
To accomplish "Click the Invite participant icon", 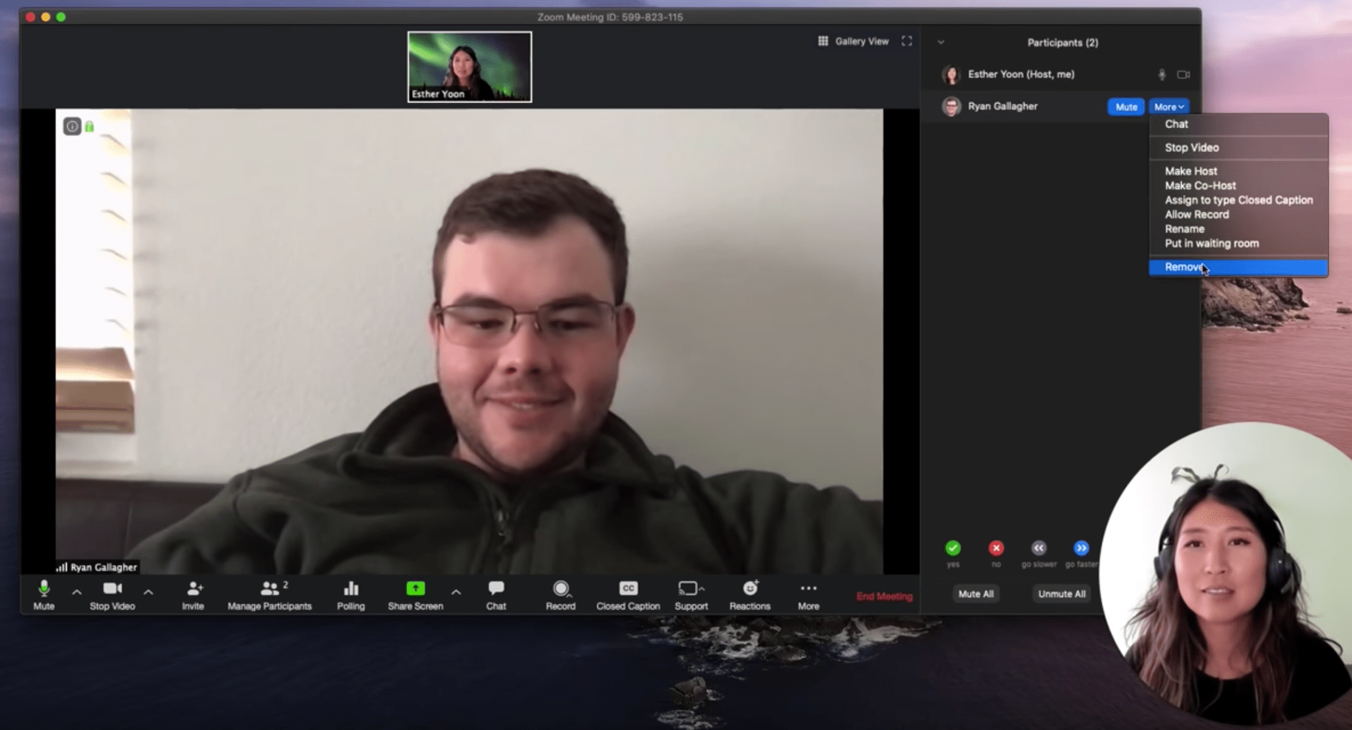I will [193, 588].
